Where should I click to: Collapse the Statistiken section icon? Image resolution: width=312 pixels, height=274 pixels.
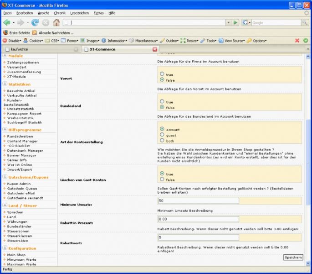(5, 84)
